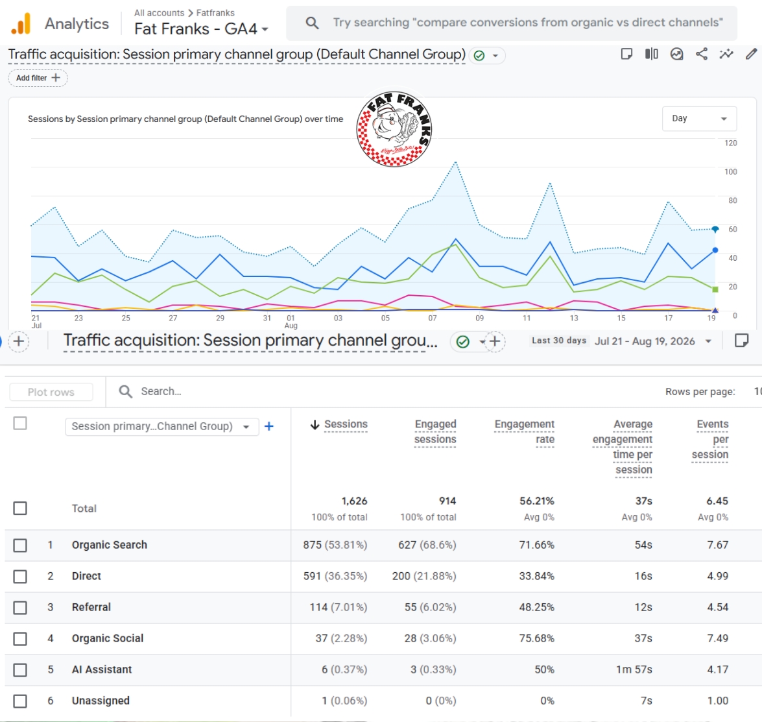Click the Google Analytics logo icon
The image size is (762, 722).
point(21,23)
